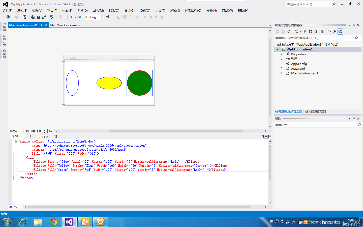
Task: Open Chrome from the taskbar
Action: click(53, 222)
